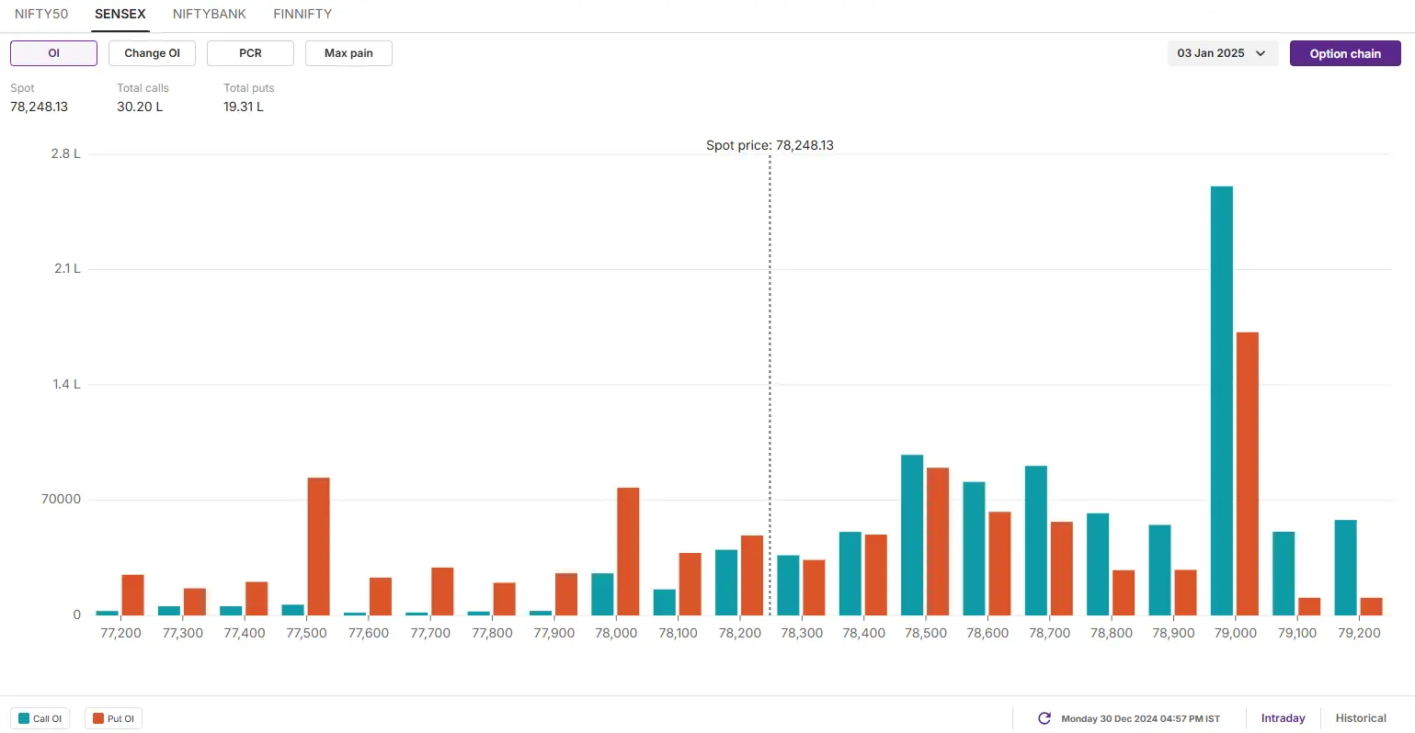Click the 79,100 call OI bar
The width and height of the screenshot is (1415, 733).
coord(1284,573)
